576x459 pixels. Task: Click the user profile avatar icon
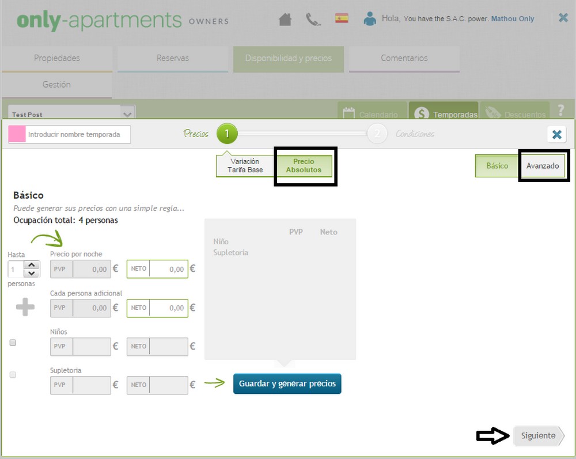[370, 19]
